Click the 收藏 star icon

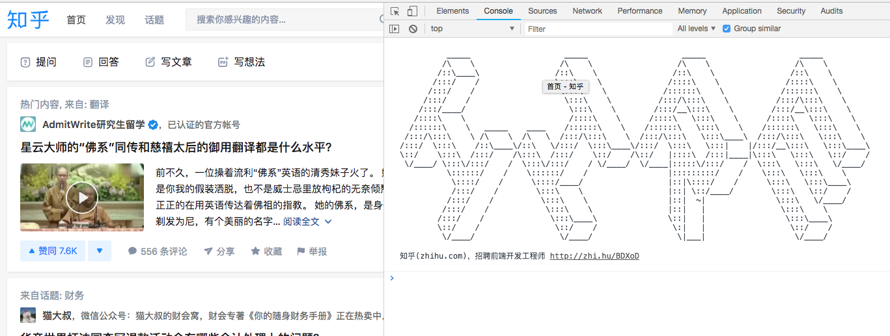255,251
